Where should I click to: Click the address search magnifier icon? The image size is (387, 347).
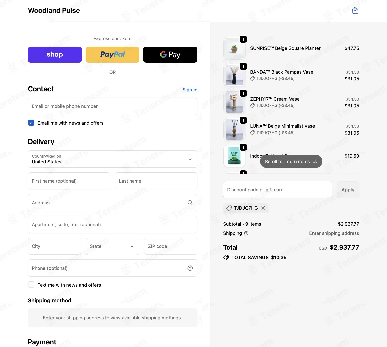190,203
